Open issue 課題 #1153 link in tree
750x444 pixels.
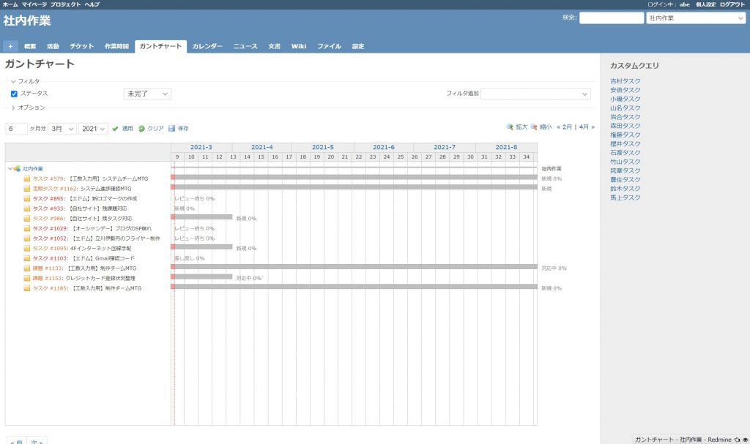(48, 278)
